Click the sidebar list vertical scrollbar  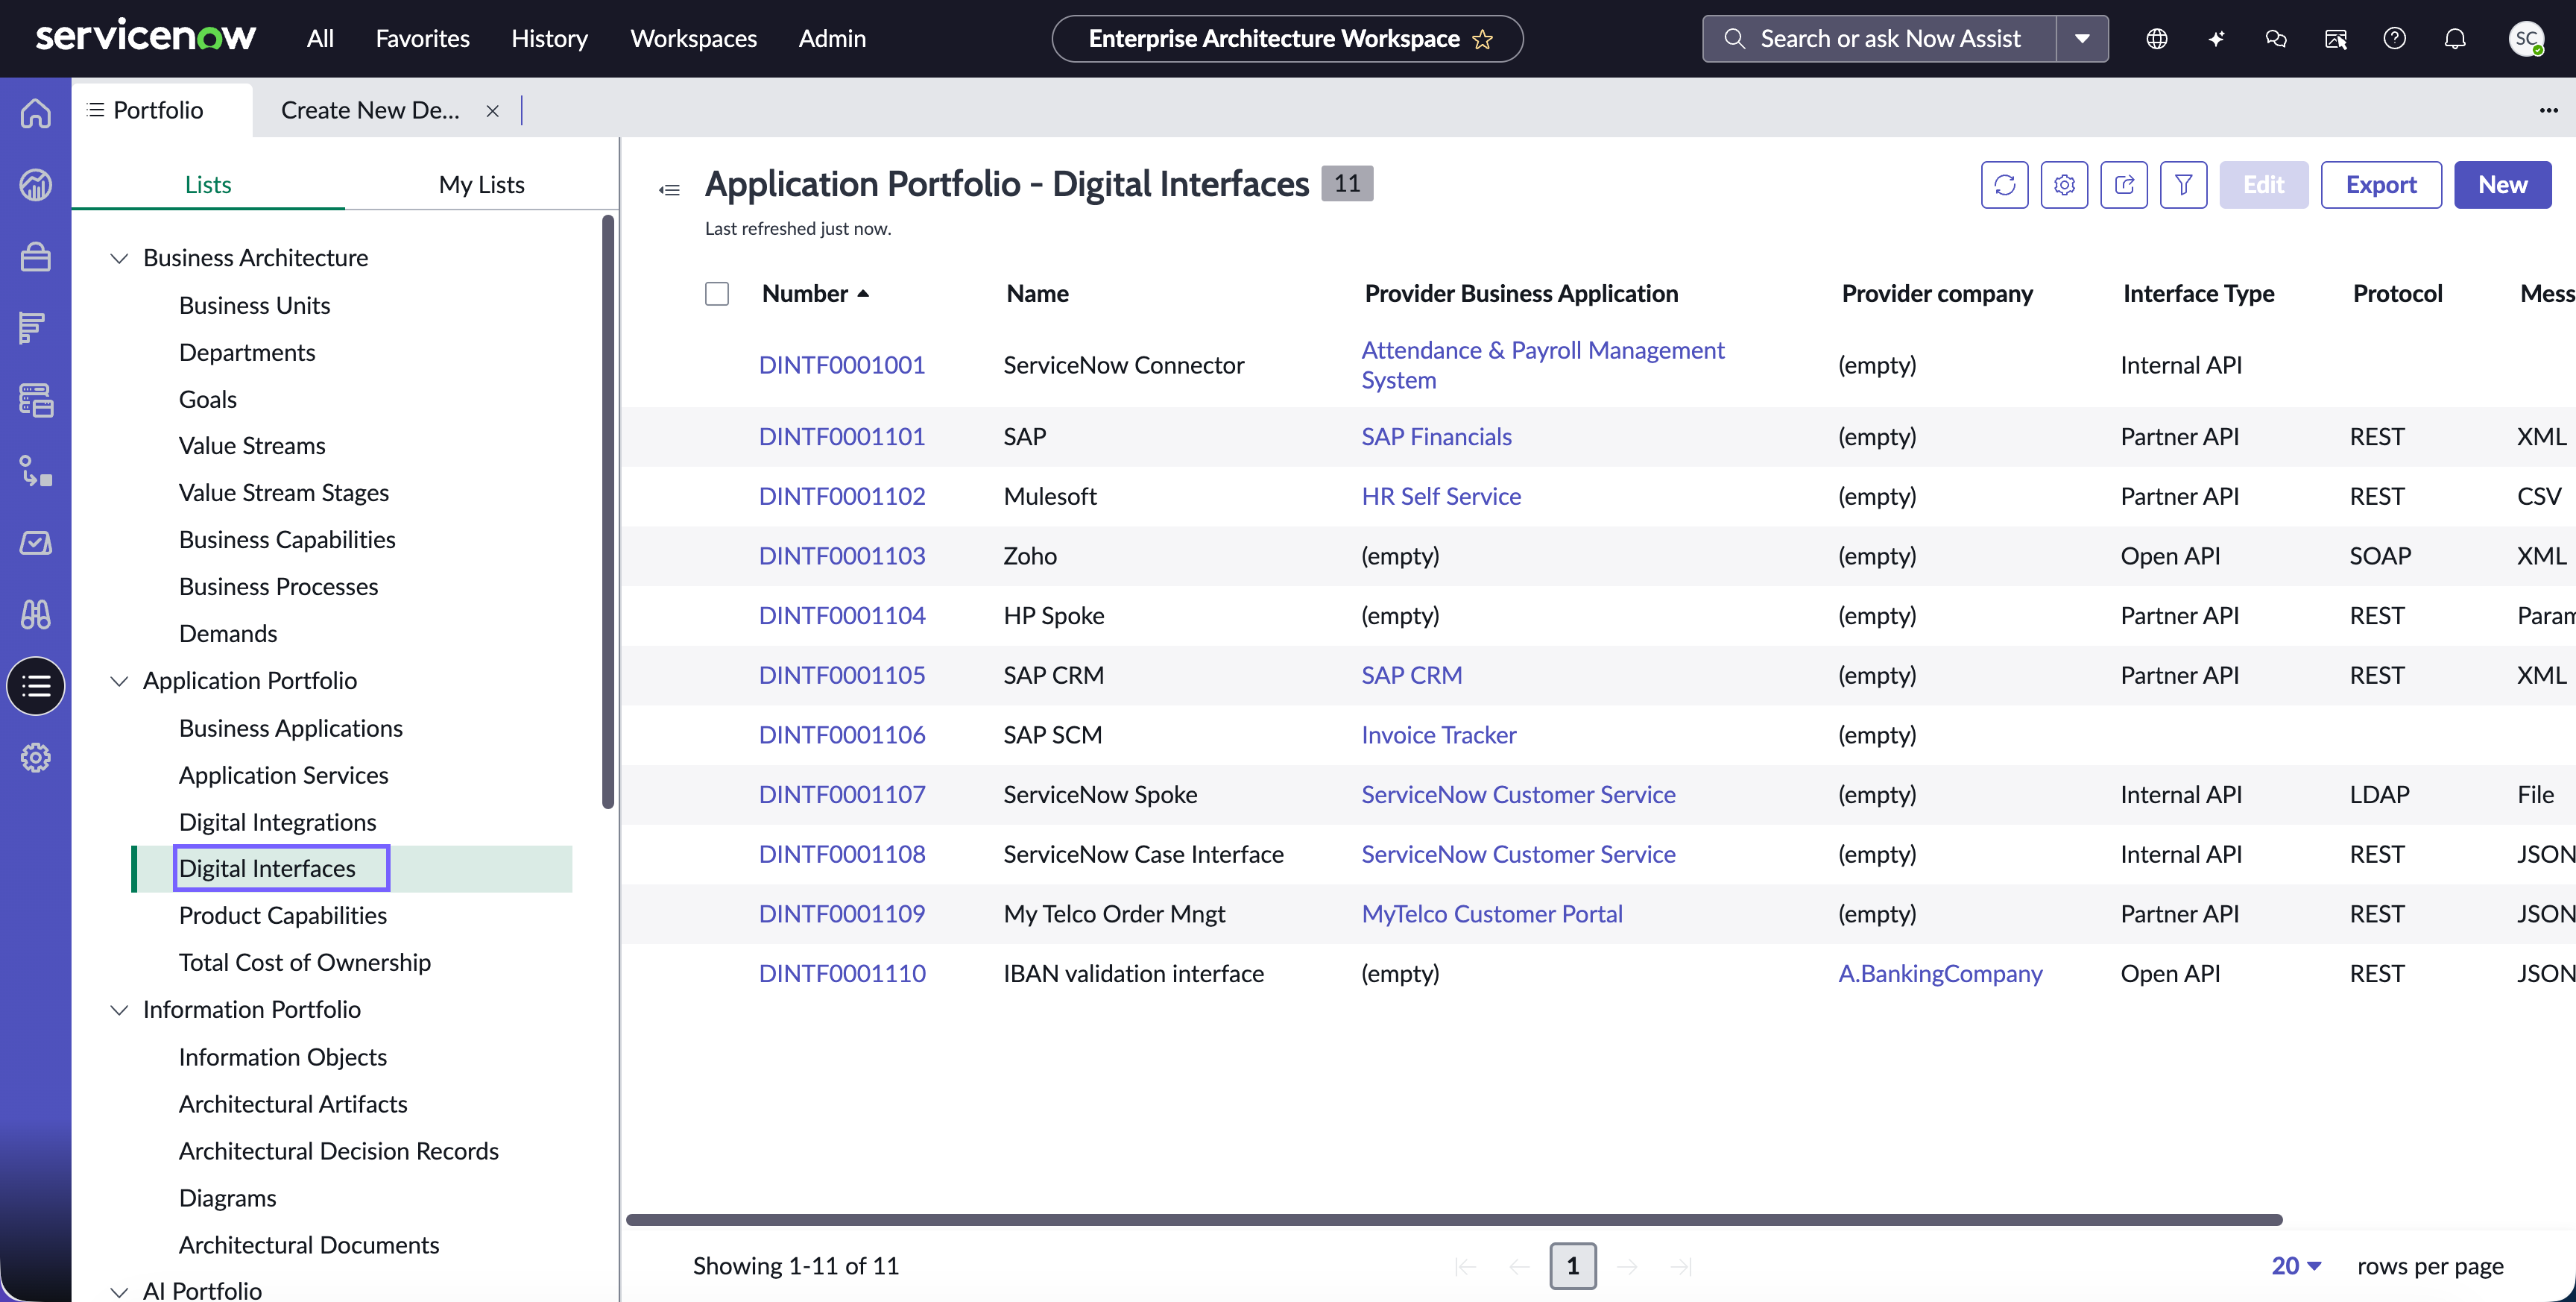(608, 510)
